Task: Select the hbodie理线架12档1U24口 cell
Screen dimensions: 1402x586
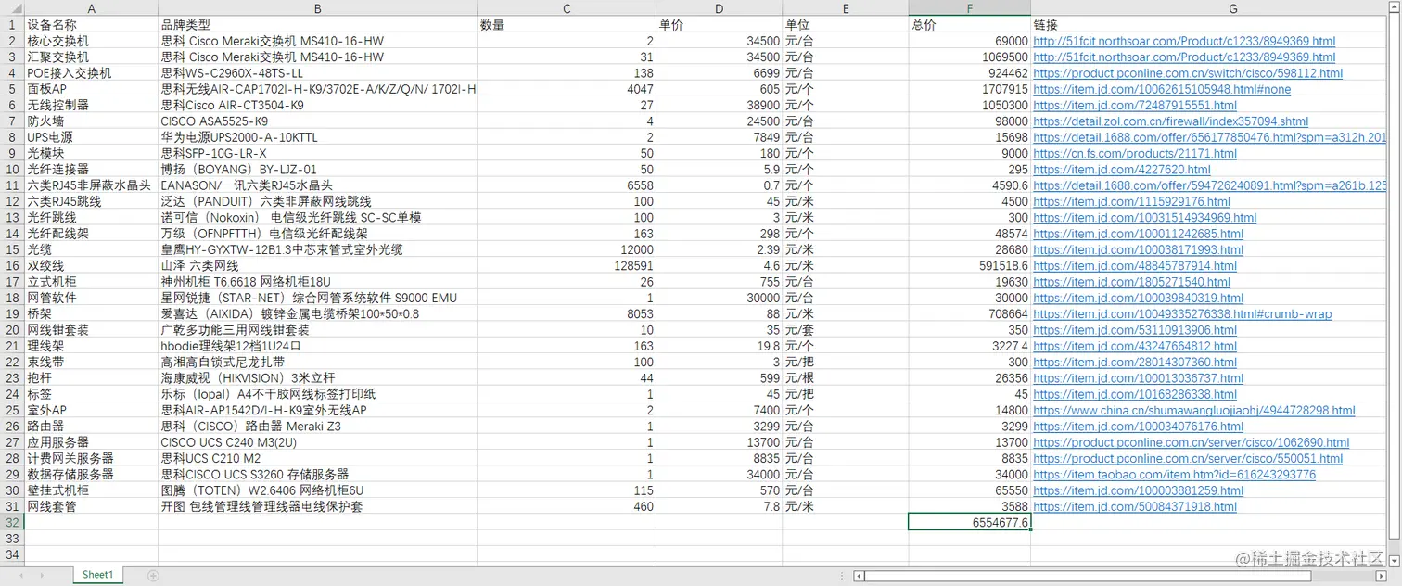Action: [x=317, y=346]
